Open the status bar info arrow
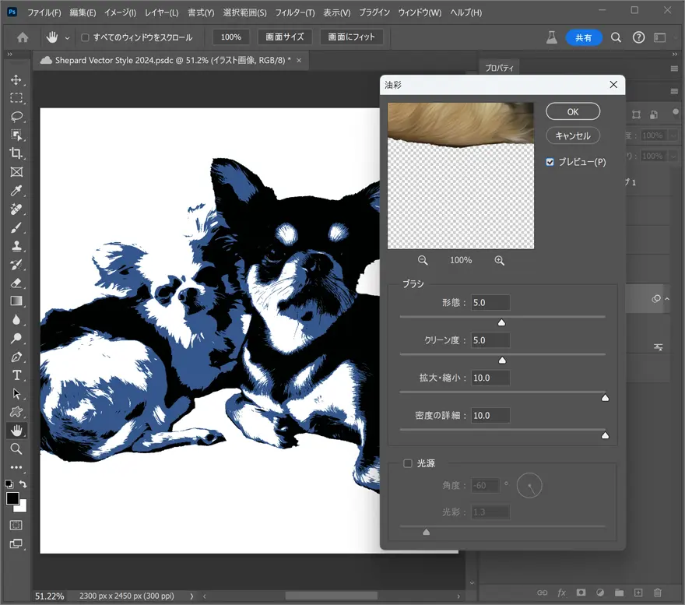685x605 pixels. (191, 596)
